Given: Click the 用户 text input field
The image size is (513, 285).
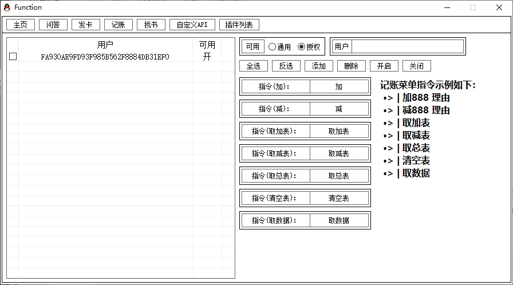Looking at the screenshot, I should point(407,46).
